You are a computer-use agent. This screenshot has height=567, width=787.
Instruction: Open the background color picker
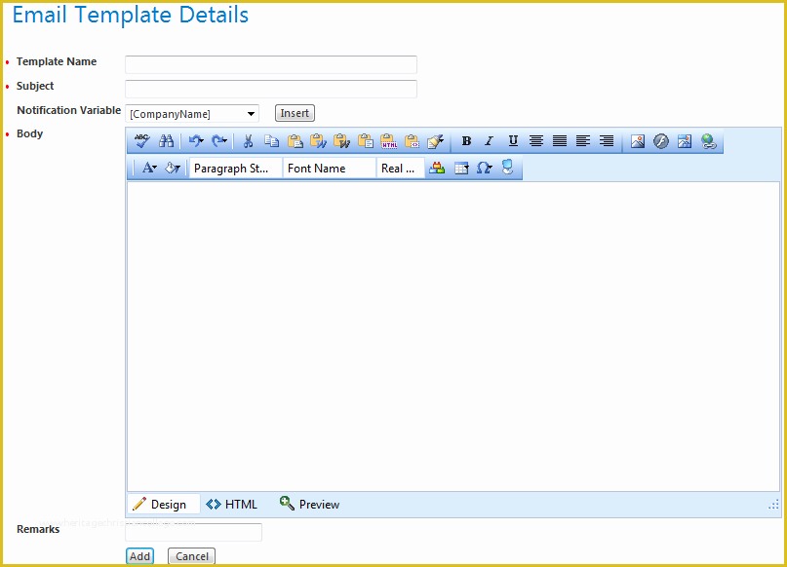pos(173,169)
